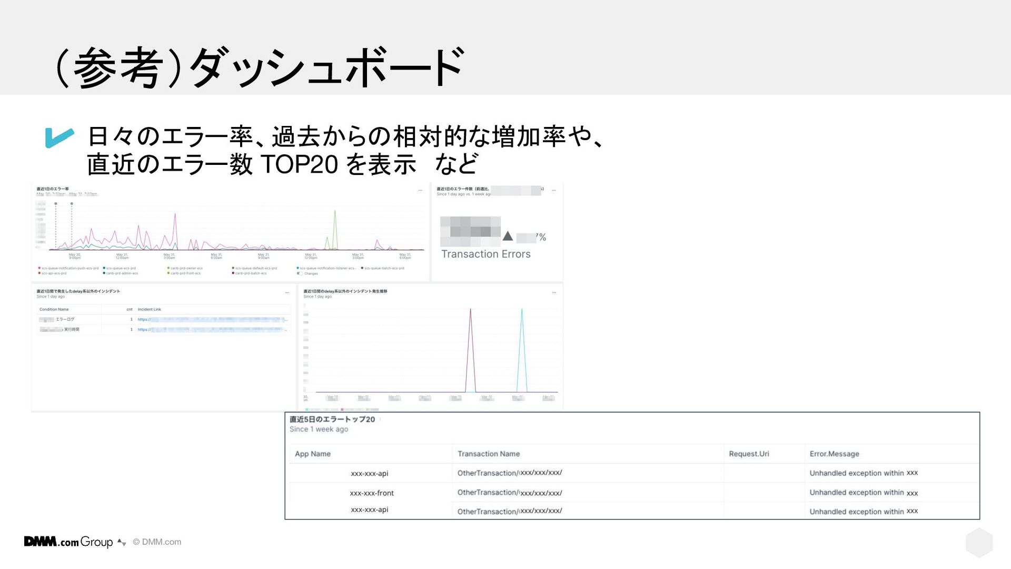Open ellipsis menu of the incident trend chart widget

[553, 292]
